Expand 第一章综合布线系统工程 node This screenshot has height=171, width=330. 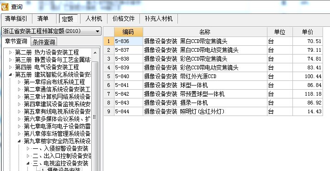click(19, 82)
